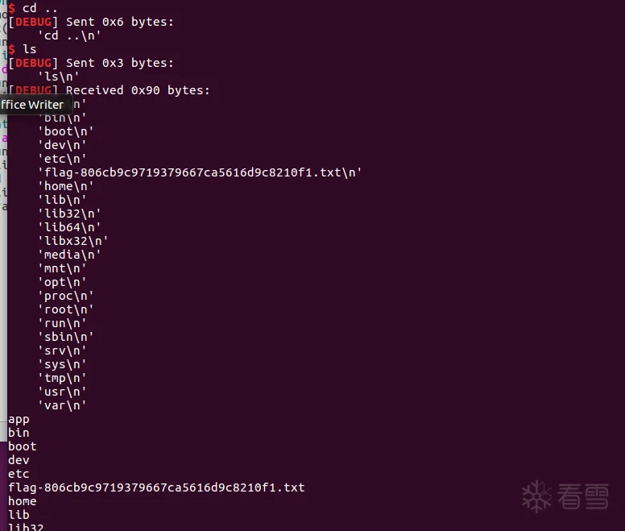Click the quoted flag filename in debug output
Screen dimensions: 625x531
tap(200, 172)
